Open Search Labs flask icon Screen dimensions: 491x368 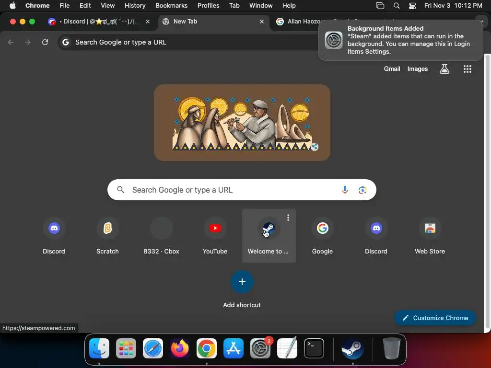pos(444,69)
